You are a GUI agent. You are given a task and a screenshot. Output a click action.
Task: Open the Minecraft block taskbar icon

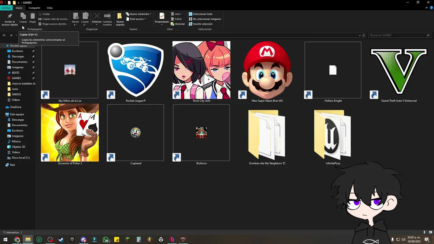tap(127, 240)
